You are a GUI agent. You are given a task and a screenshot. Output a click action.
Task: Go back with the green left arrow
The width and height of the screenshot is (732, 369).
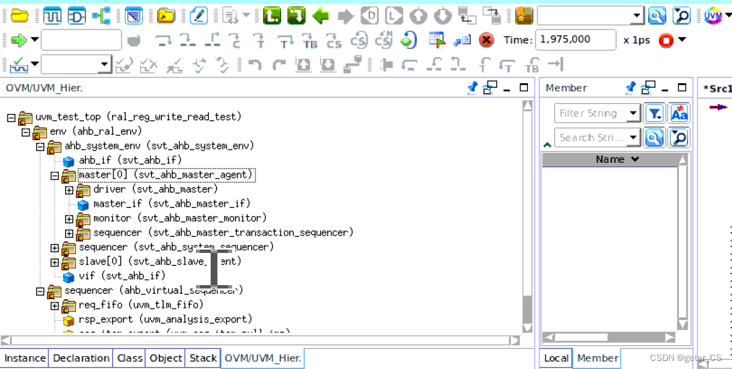321,16
